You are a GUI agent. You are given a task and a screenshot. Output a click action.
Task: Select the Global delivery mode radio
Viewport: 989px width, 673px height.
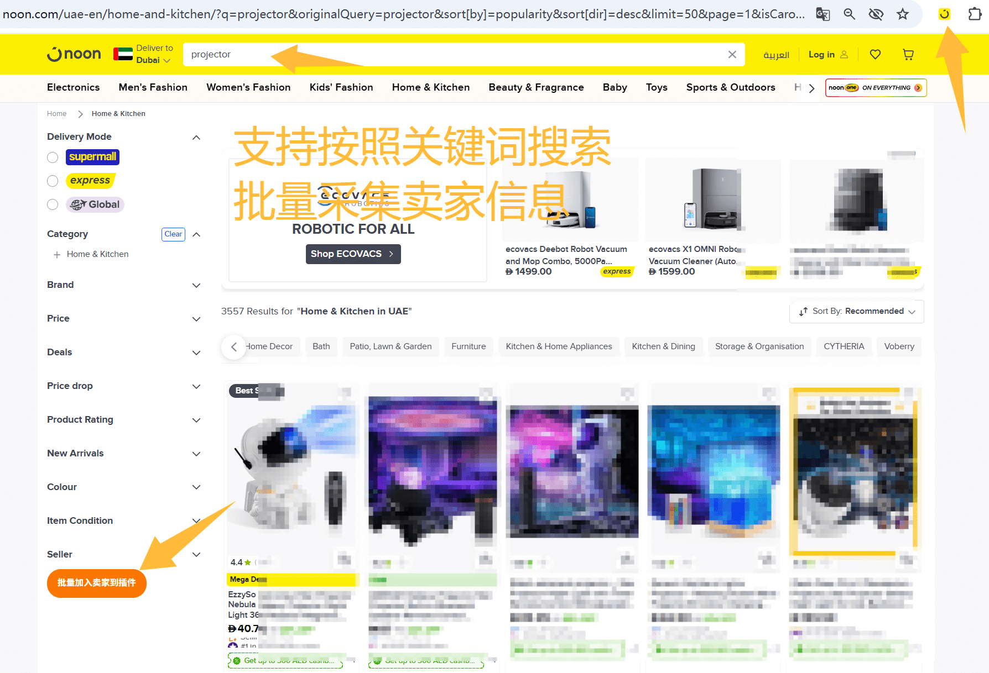(53, 204)
